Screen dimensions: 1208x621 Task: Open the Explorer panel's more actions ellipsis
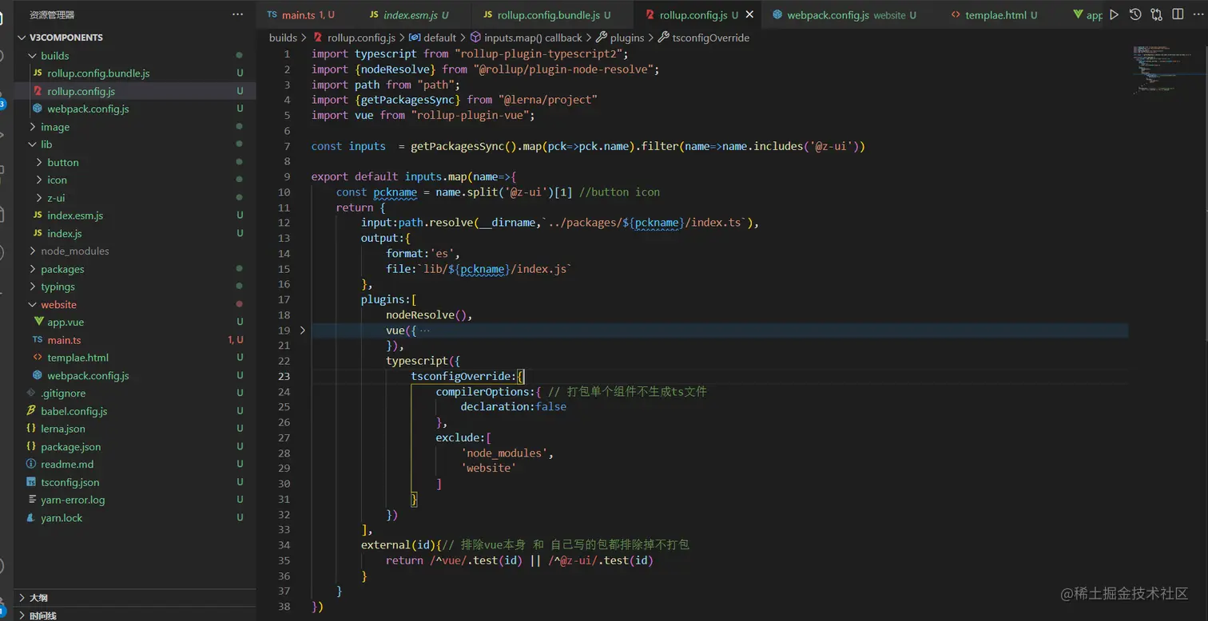pyautogui.click(x=238, y=14)
